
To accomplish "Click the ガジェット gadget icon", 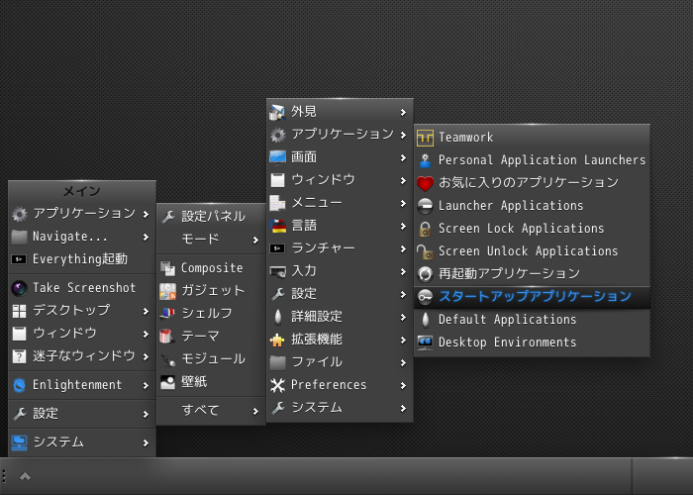I will [167, 291].
